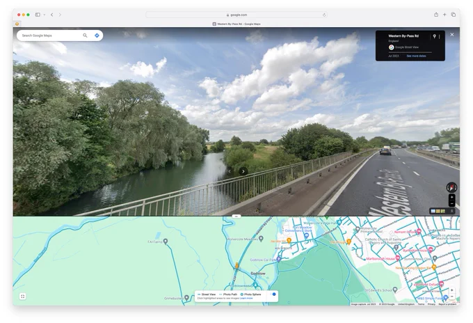Click the Terms link in map footer
This screenshot has width=473, height=323.
point(421,304)
